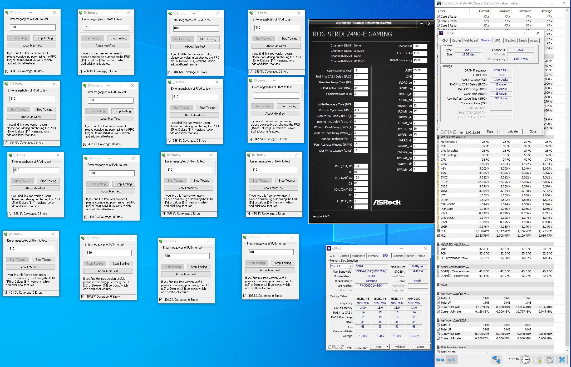Viewport: 571px width, 367px height.
Task: Click DRAM voltage sensor icon
Action: coord(438,200)
